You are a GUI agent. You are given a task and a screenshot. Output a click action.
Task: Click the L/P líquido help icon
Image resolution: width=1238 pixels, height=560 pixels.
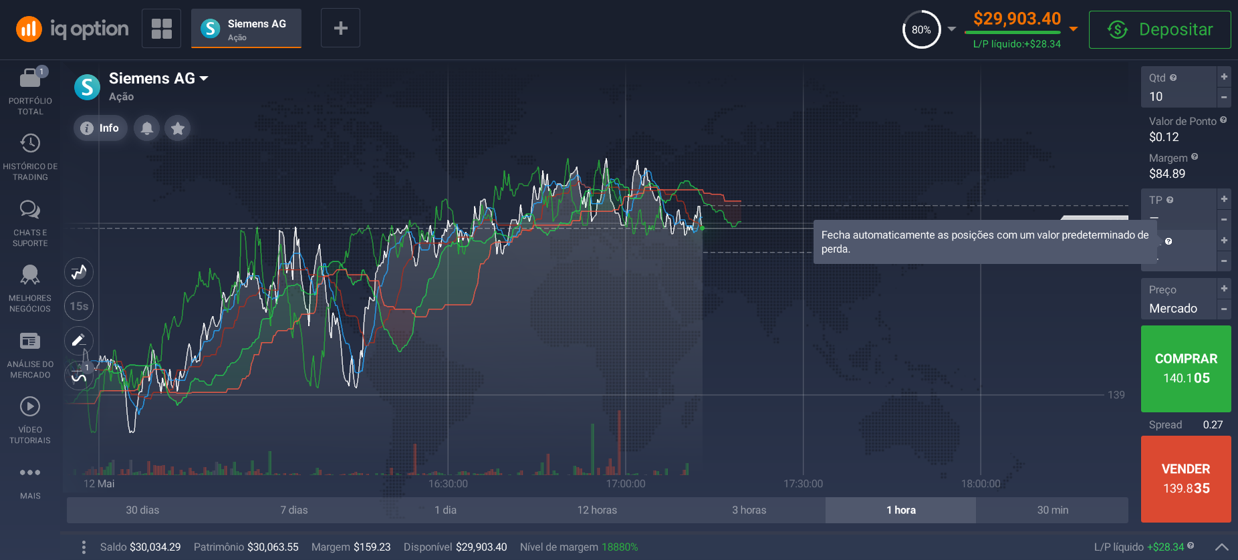1191,546
